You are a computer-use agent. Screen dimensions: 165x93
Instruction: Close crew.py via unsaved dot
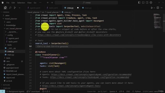[78, 8]
